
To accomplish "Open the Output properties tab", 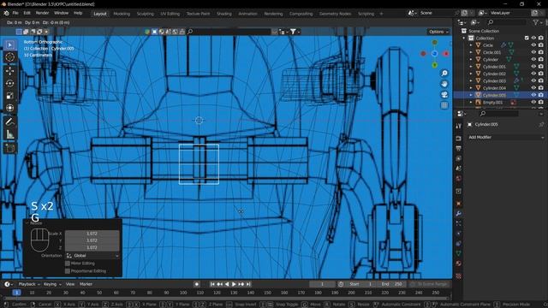I will click(459, 148).
